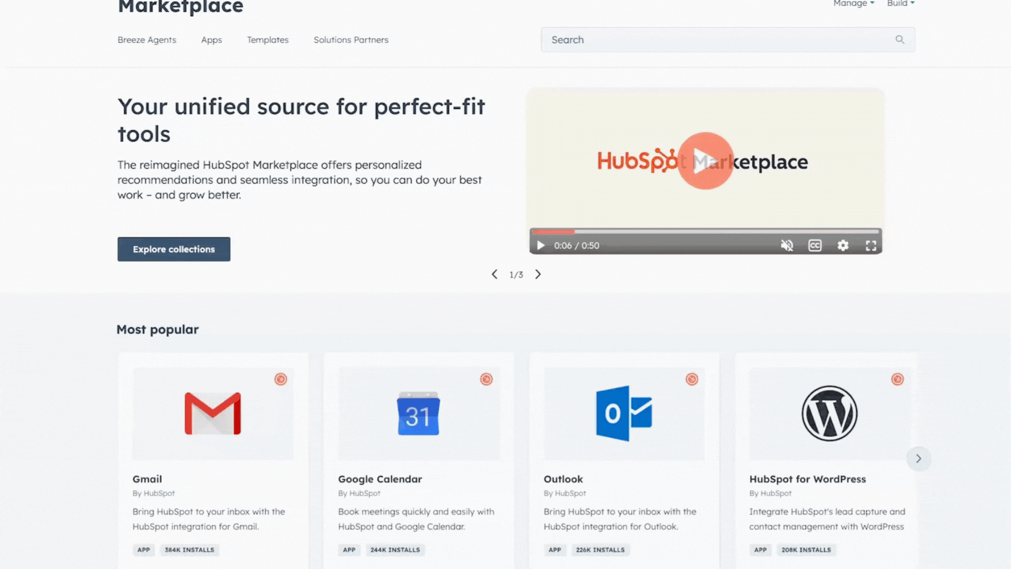
Task: Enter fullscreen for the video
Action: pyautogui.click(x=871, y=246)
